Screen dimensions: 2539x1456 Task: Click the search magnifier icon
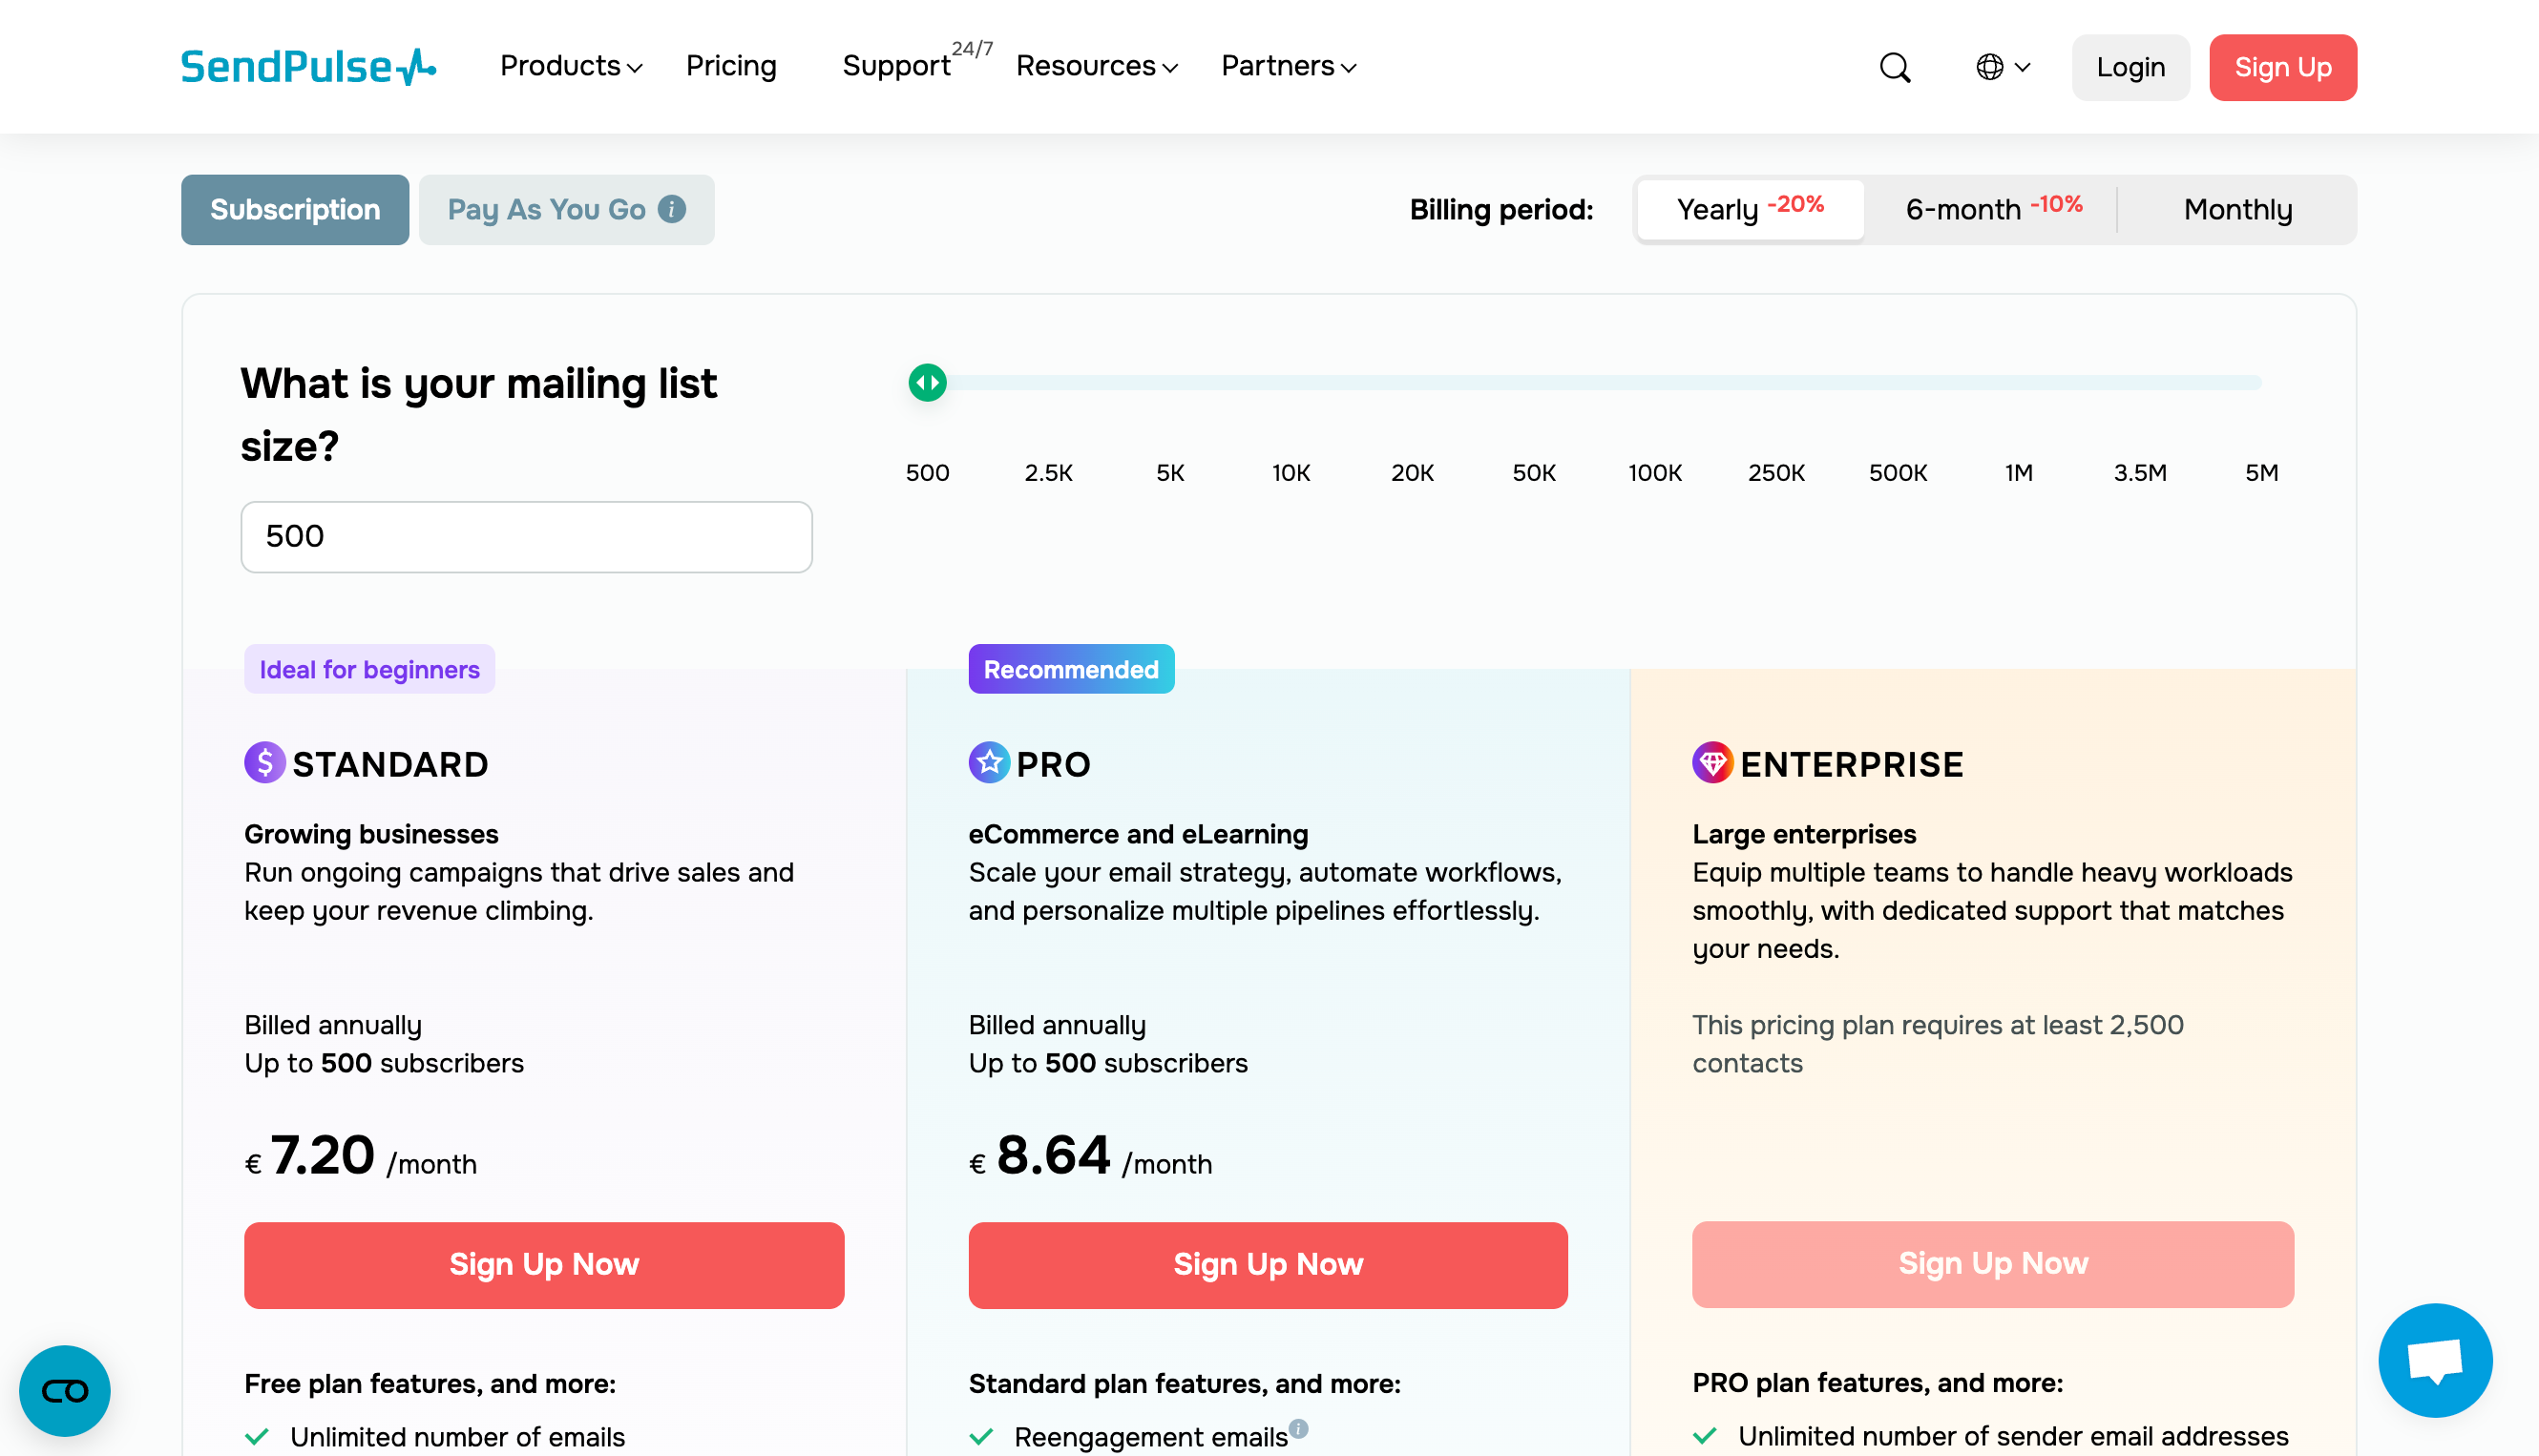click(x=1895, y=67)
